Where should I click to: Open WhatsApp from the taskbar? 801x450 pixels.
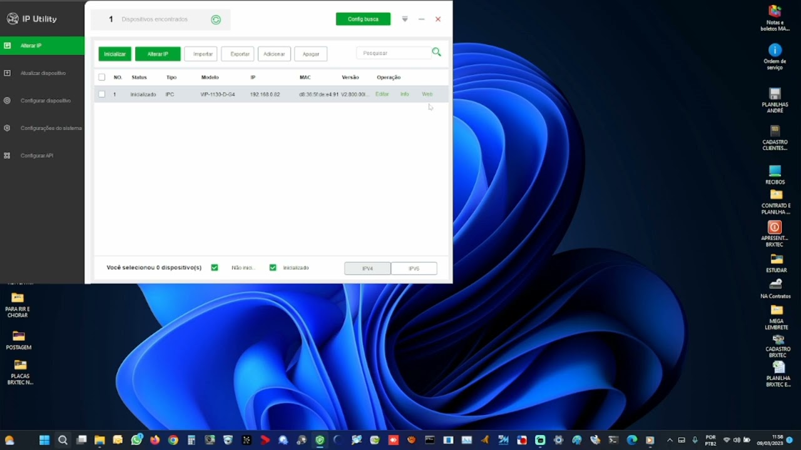[x=136, y=440]
